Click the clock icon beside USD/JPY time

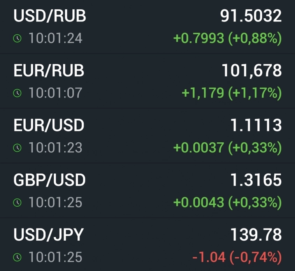(17, 257)
